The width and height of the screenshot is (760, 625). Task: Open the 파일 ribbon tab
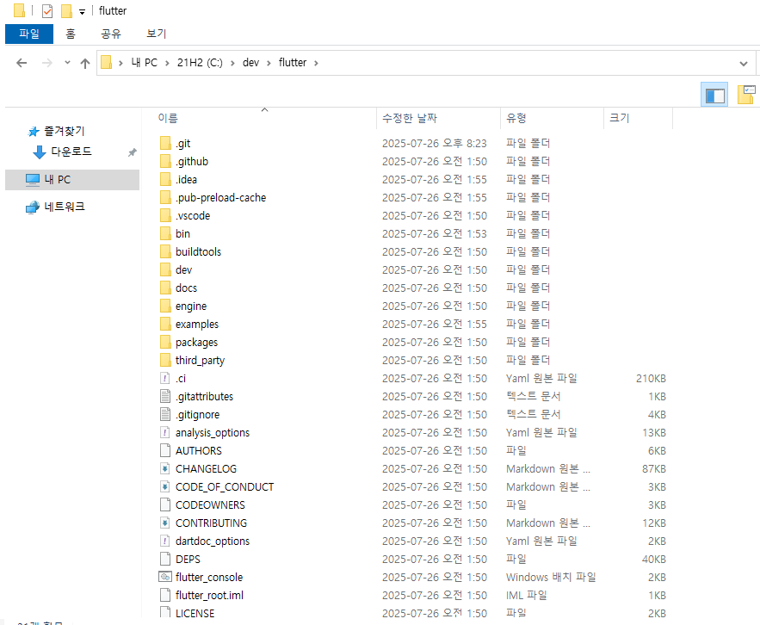tap(29, 34)
